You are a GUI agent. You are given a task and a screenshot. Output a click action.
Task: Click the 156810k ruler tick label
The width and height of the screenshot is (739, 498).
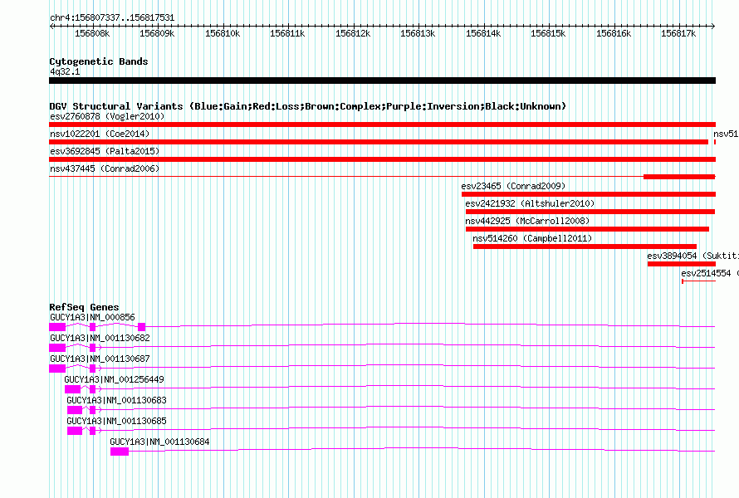tap(223, 33)
